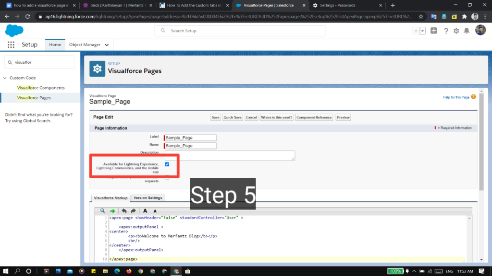492x276 pixels.
Task: Toggle the checkbox below the Lightning Experience option
Action: [x=167, y=177]
